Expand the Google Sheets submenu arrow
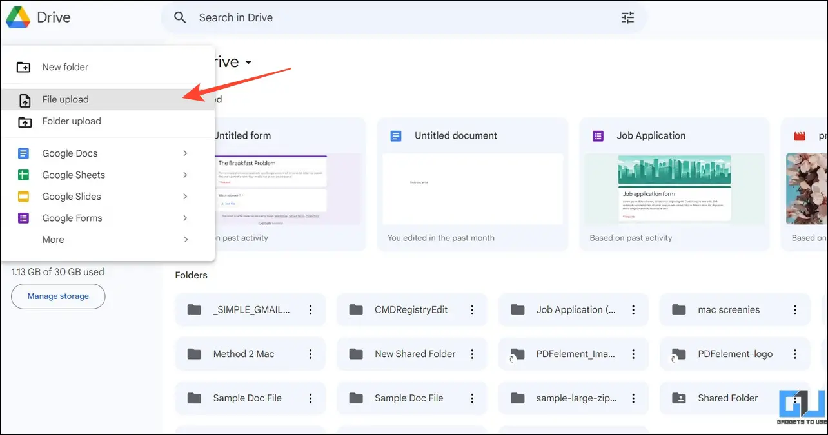Image resolution: width=828 pixels, height=435 pixels. (x=185, y=175)
